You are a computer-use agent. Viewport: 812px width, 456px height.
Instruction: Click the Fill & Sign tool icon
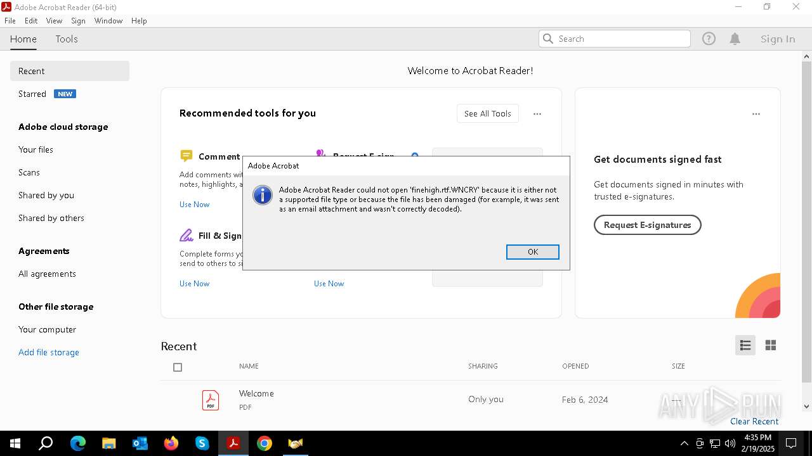pyautogui.click(x=186, y=236)
